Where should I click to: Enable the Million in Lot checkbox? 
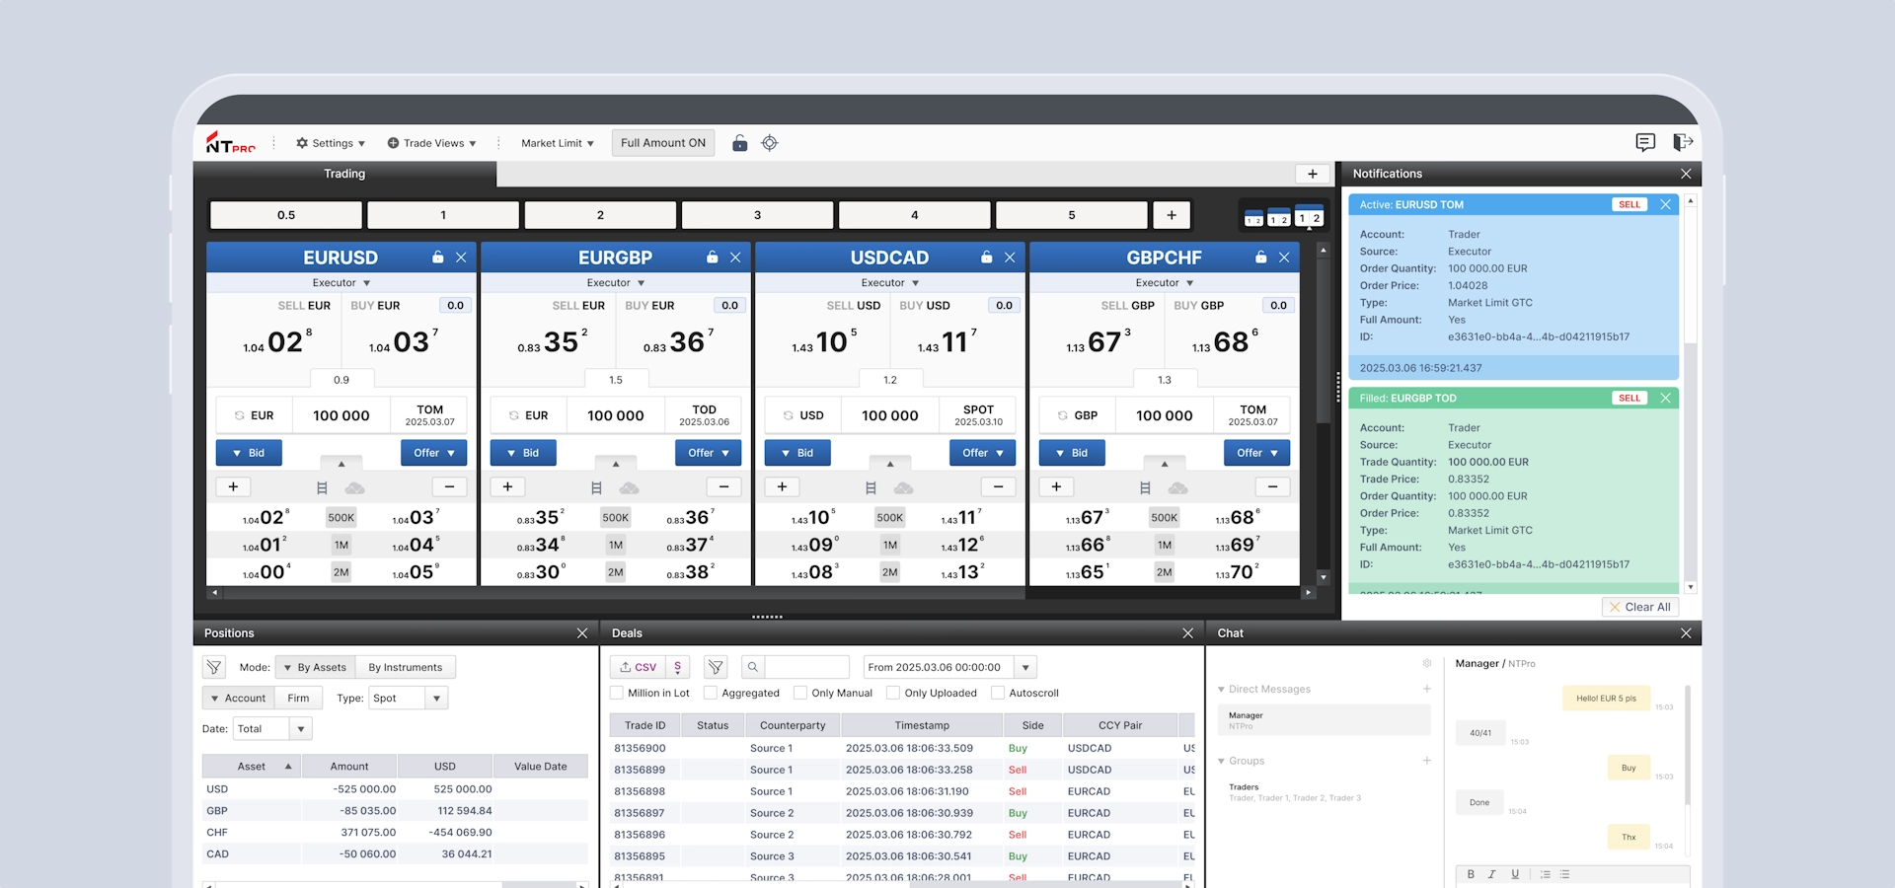point(618,693)
